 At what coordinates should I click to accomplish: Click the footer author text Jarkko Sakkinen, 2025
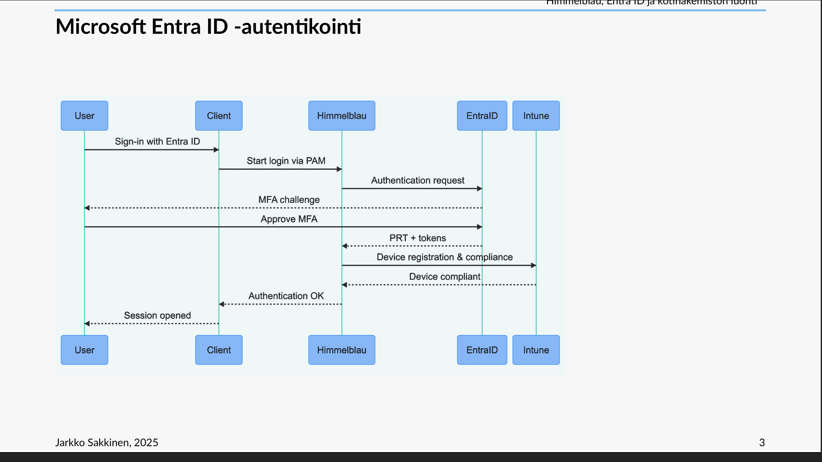107,442
